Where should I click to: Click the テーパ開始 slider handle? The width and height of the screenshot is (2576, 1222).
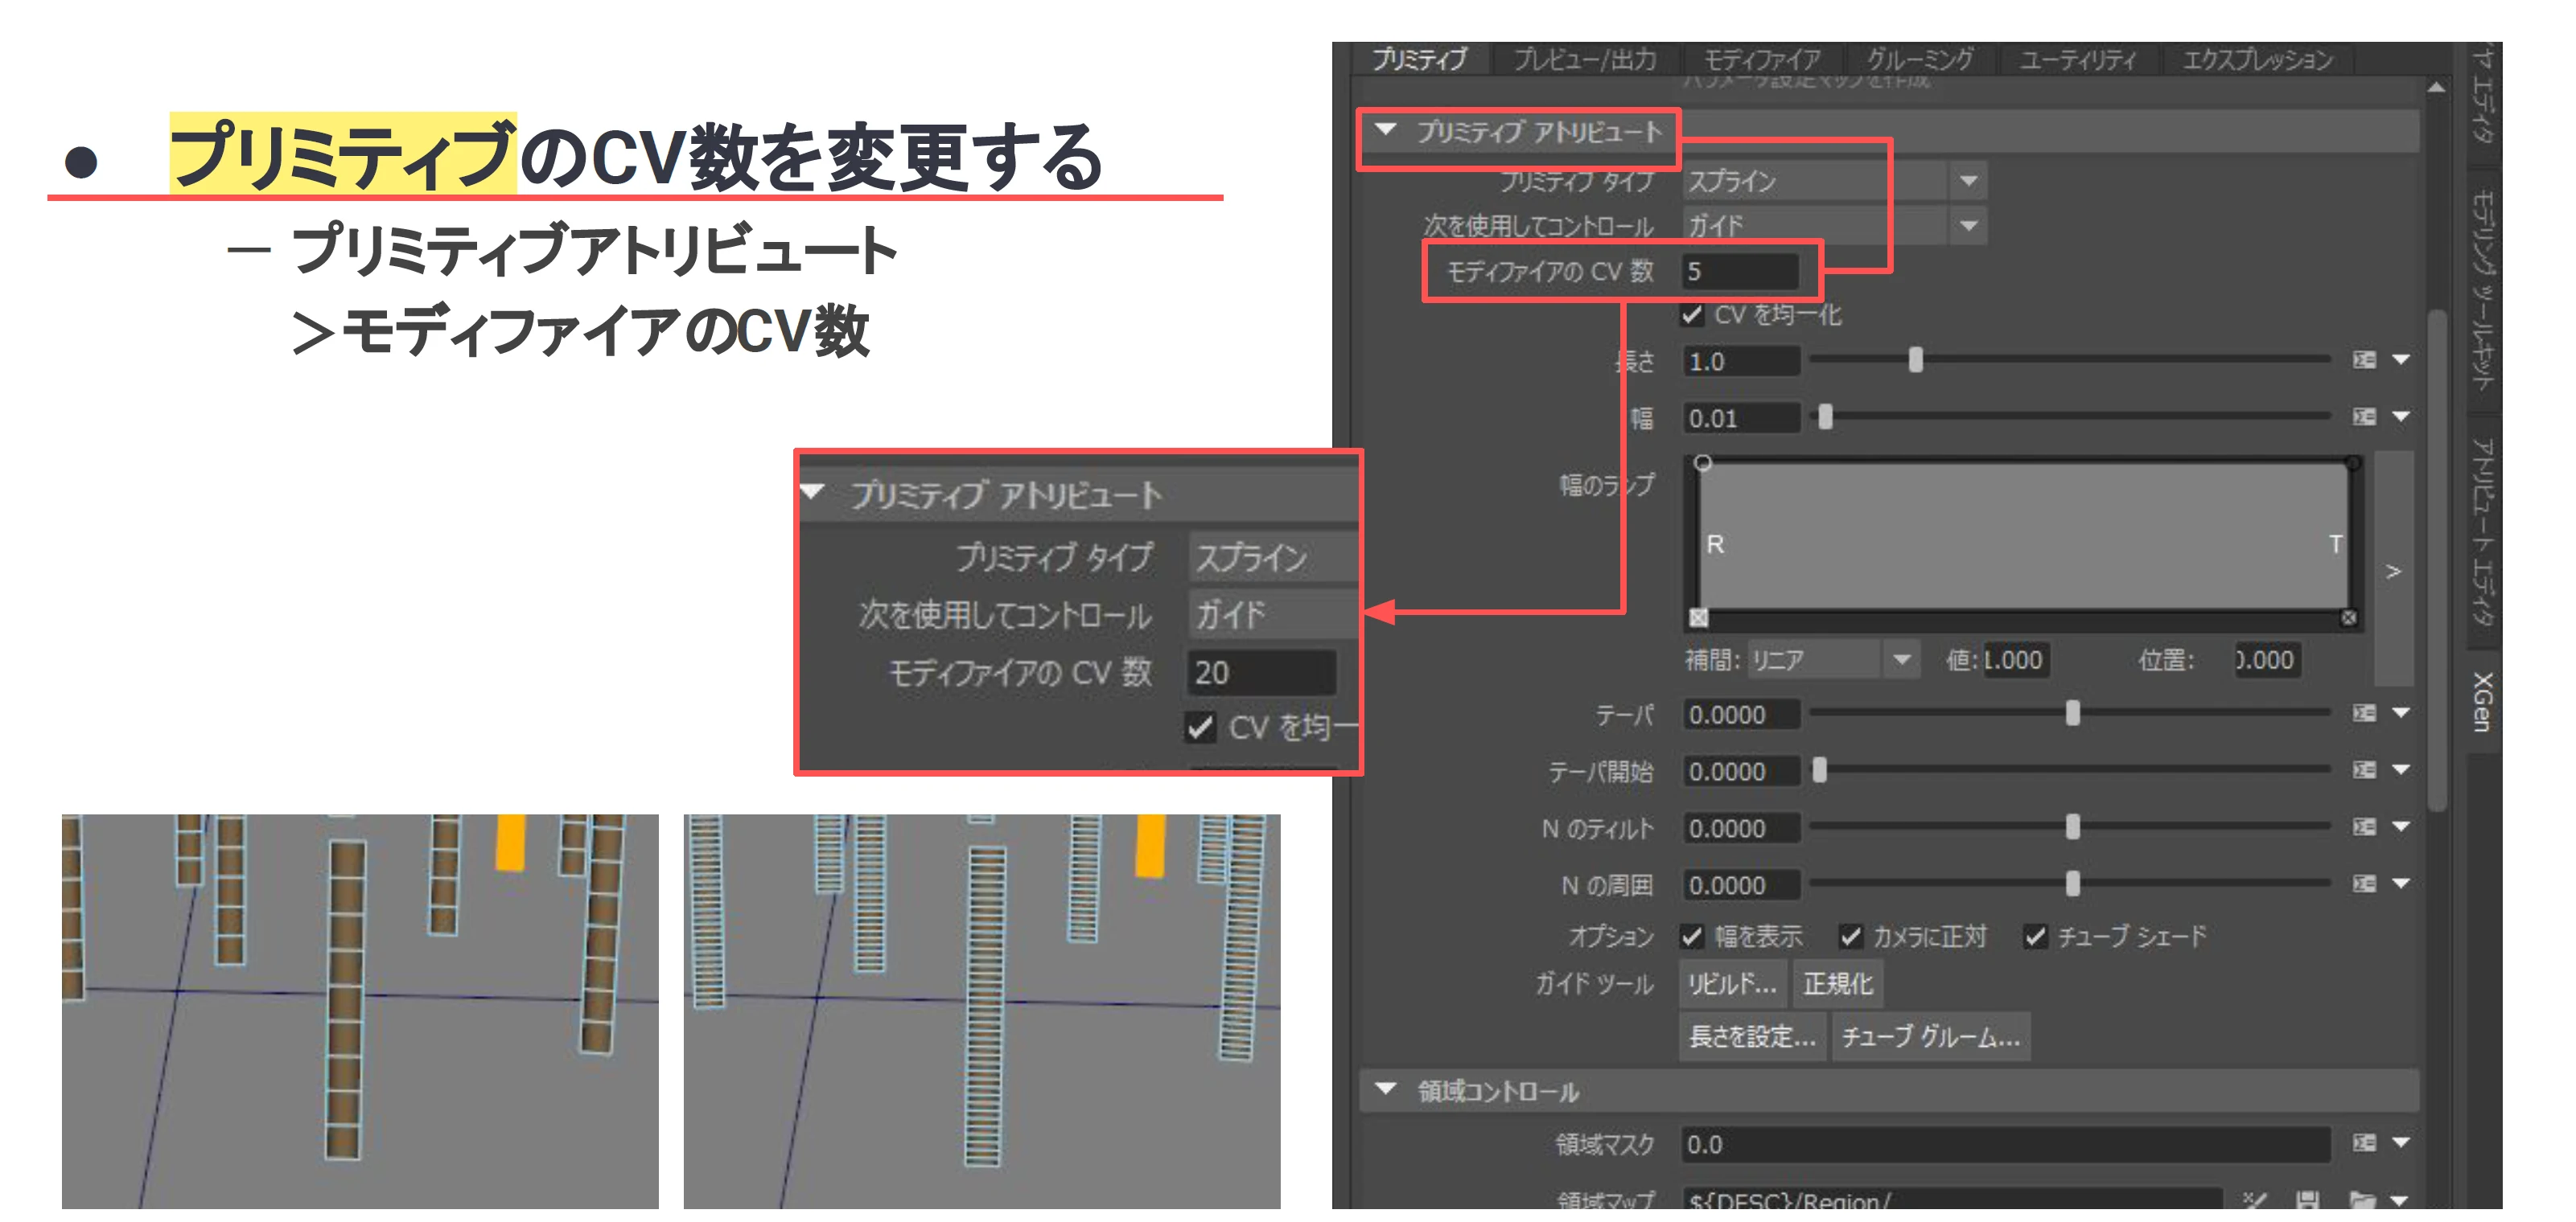point(1820,769)
